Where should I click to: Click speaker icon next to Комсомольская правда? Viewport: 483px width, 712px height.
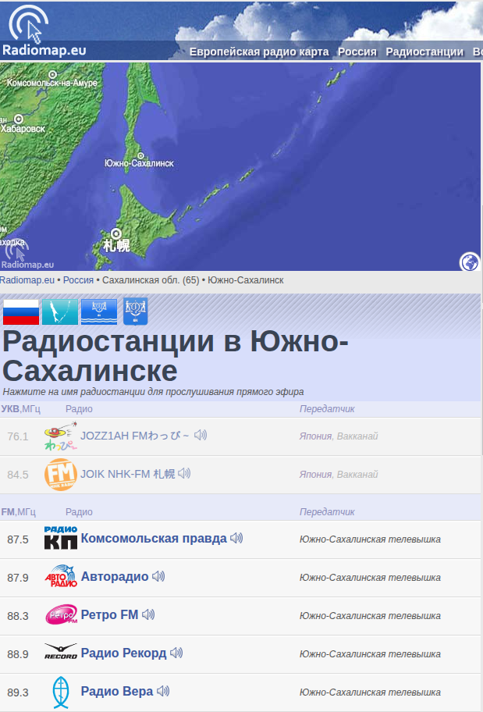pyautogui.click(x=236, y=538)
